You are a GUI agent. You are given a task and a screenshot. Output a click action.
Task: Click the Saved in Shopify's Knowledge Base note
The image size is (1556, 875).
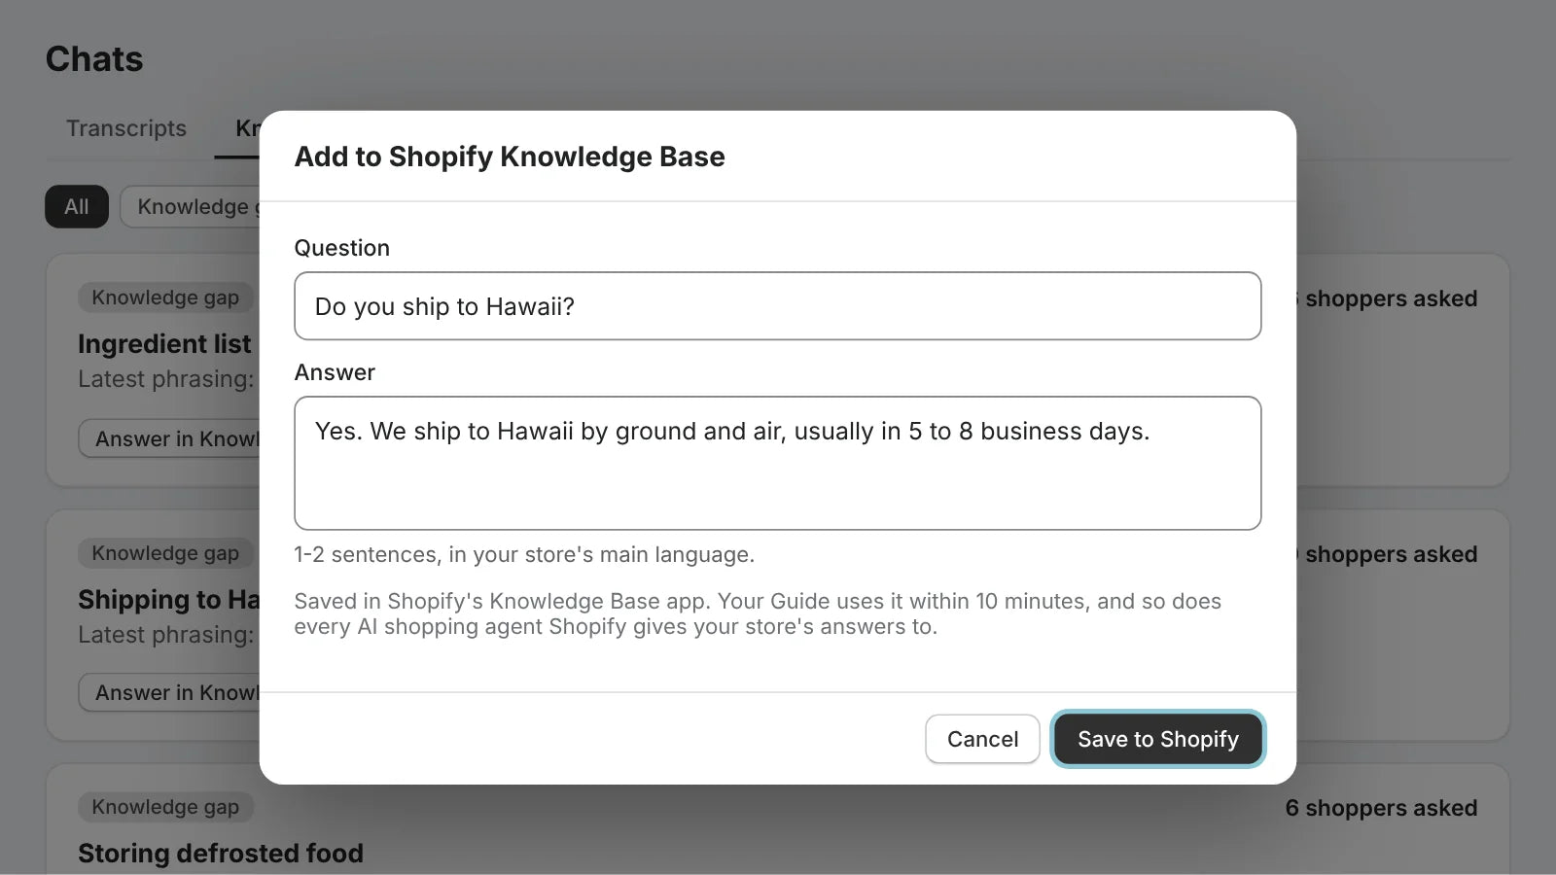(758, 613)
